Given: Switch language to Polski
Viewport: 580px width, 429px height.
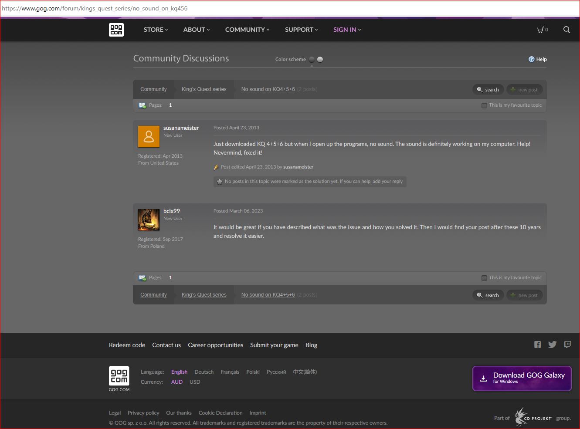Looking at the screenshot, I should pos(253,372).
